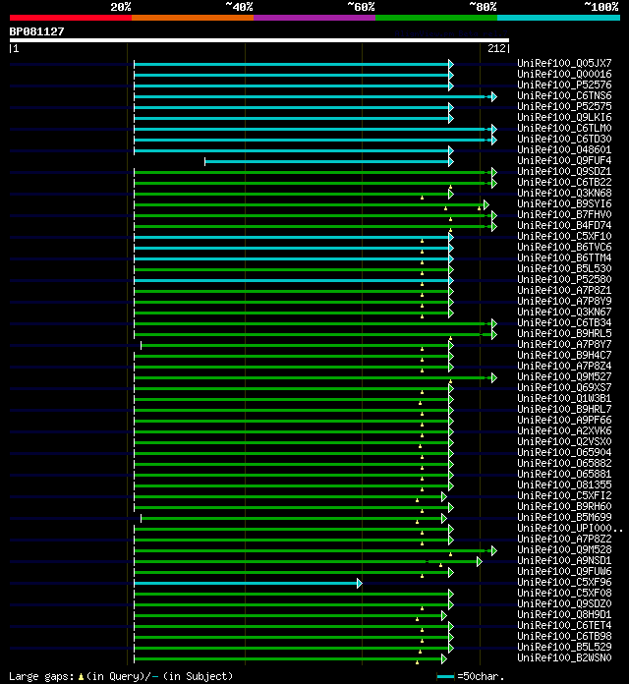
Task: Open the UniRef100_C6TNS6 hit link
Action: point(564,96)
